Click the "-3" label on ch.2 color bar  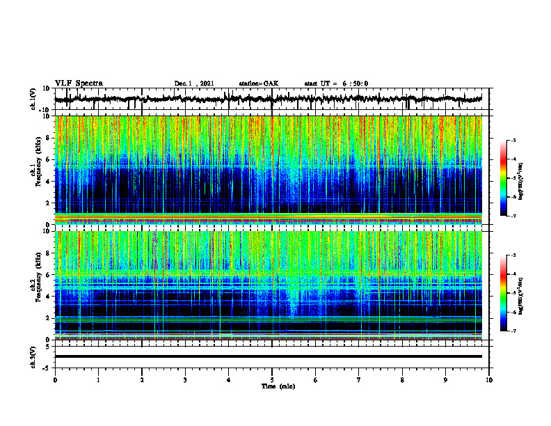coord(513,255)
